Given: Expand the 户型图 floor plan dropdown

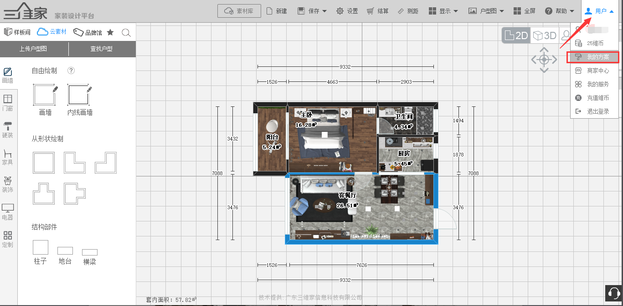Looking at the screenshot, I should pos(486,11).
